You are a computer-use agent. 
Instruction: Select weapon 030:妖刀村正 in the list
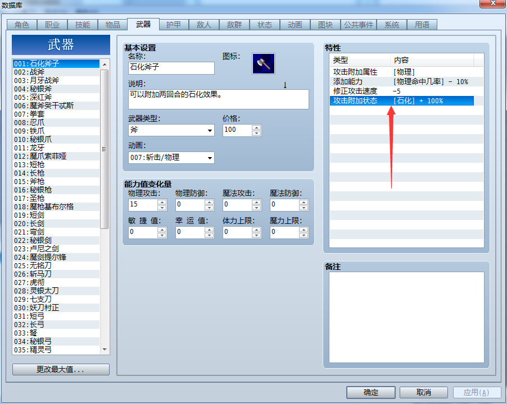tap(56, 307)
